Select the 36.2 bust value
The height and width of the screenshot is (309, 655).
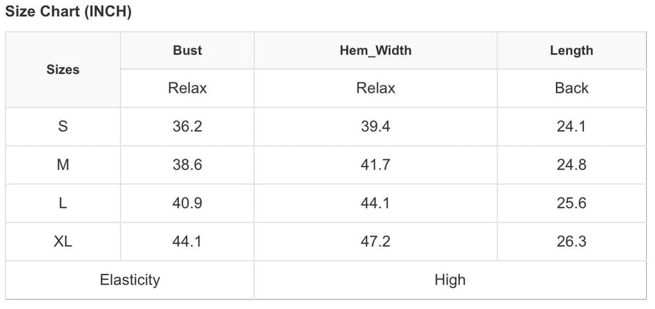187,127
